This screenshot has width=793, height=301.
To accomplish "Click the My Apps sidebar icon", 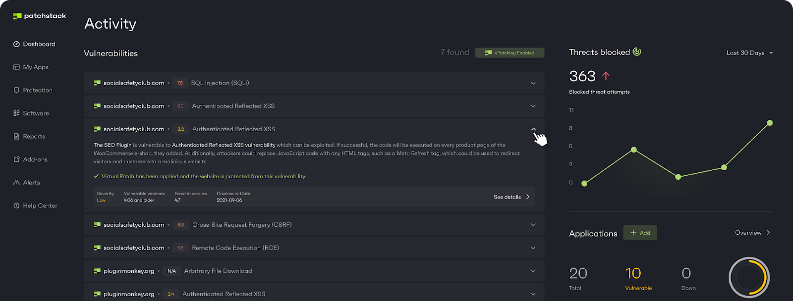I will coord(16,67).
